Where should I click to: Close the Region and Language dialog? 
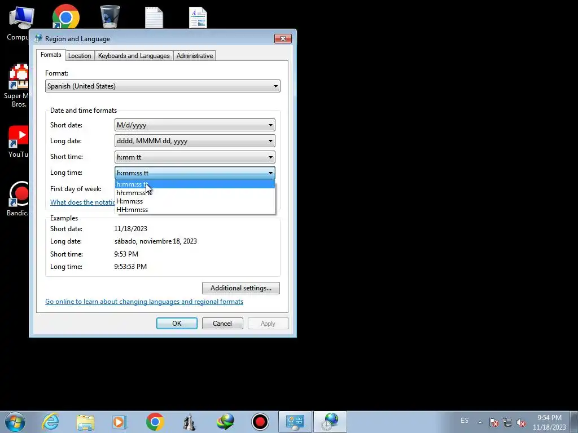tap(283, 39)
